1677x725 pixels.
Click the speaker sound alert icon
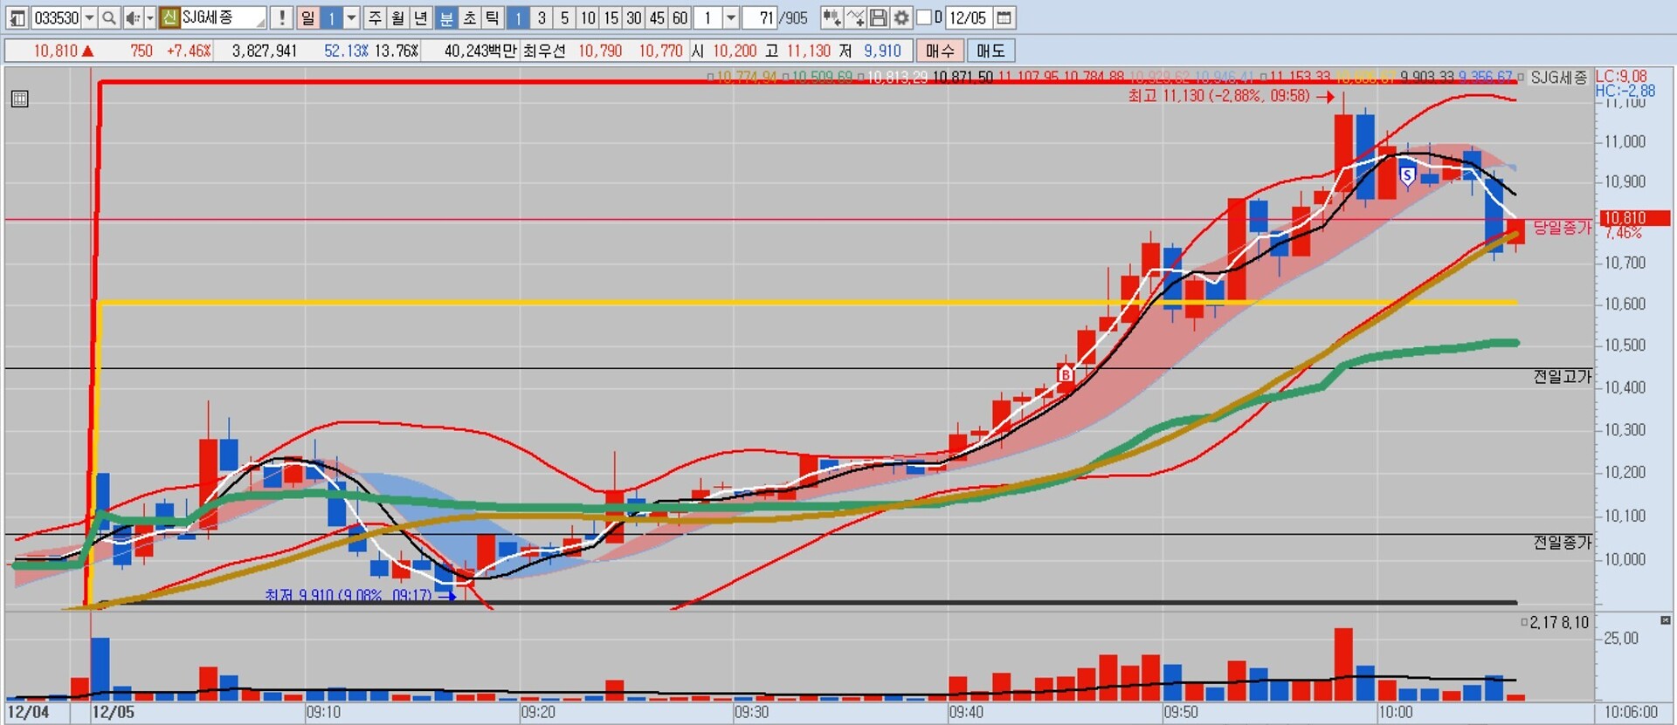pos(132,17)
